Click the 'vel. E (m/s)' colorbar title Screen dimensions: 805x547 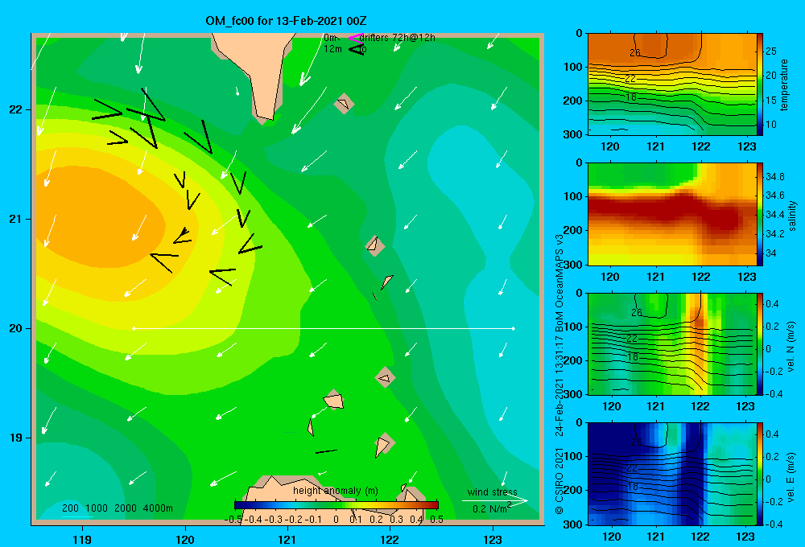(x=791, y=477)
